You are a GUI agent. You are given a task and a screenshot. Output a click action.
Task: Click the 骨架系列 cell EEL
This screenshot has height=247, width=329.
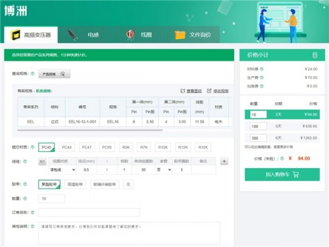31,122
